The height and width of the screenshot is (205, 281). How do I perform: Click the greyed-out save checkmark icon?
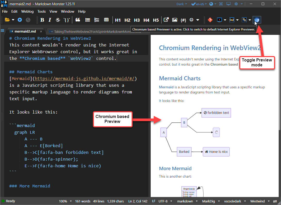[x=28, y=20]
